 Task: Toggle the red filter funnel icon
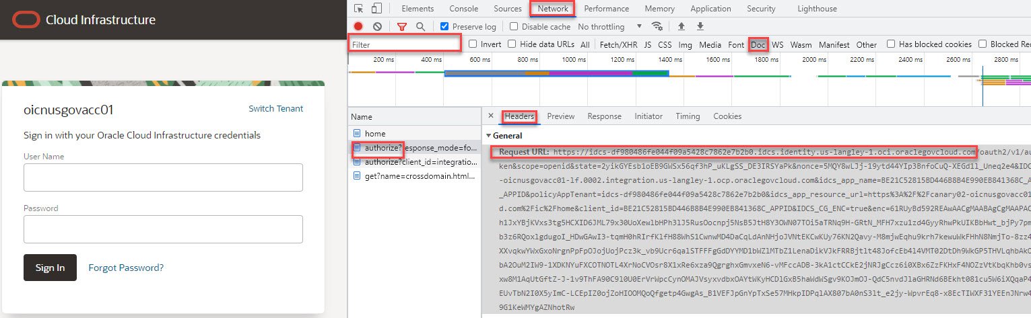click(402, 27)
